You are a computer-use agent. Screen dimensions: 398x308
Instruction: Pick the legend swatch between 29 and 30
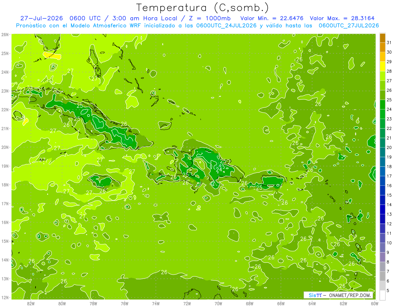pyautogui.click(x=382, y=57)
